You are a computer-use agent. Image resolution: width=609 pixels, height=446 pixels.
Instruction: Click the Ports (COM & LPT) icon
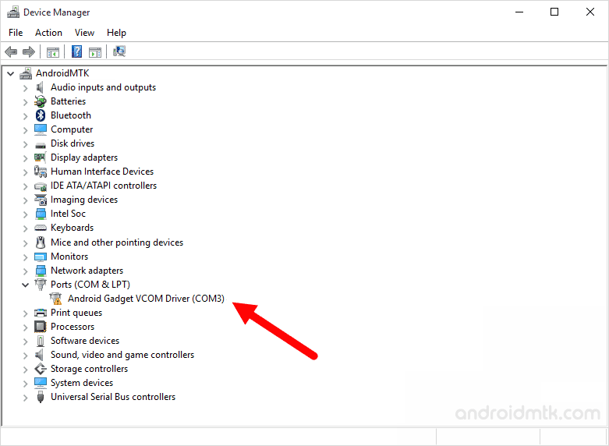[41, 285]
